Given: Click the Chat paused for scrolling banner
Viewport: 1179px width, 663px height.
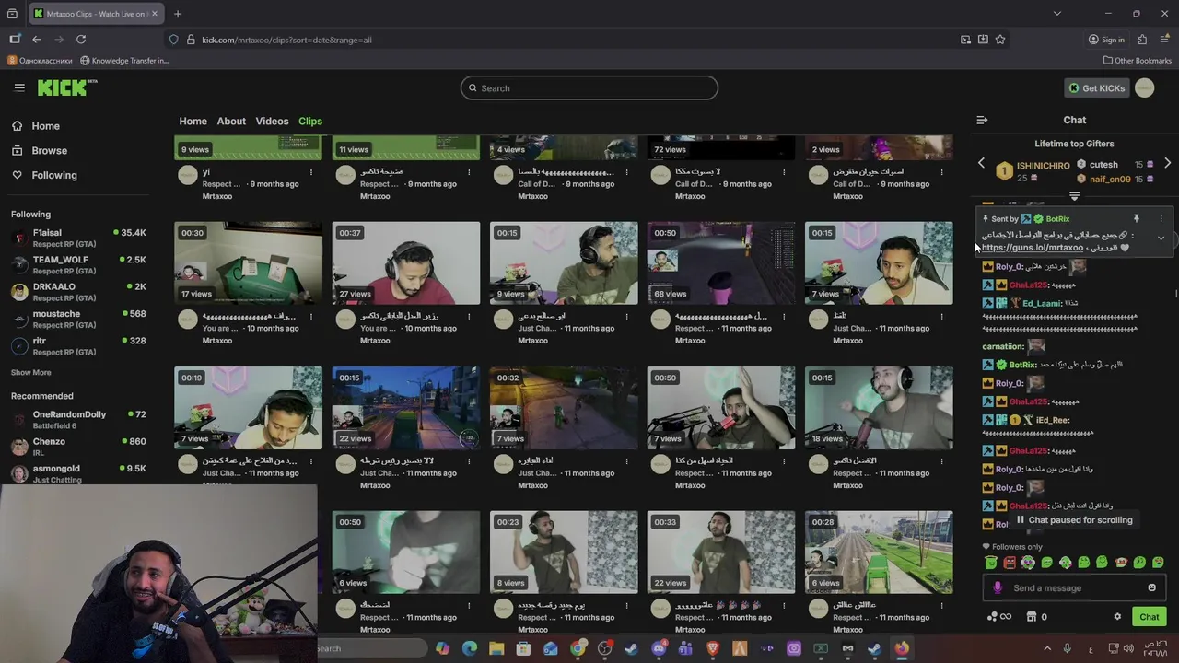Looking at the screenshot, I should pyautogui.click(x=1074, y=520).
